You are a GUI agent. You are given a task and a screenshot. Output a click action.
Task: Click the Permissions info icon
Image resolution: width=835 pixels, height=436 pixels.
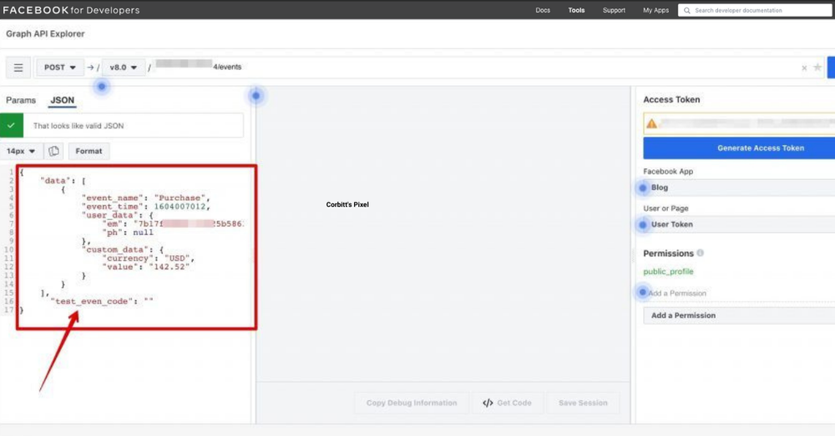[x=701, y=253]
